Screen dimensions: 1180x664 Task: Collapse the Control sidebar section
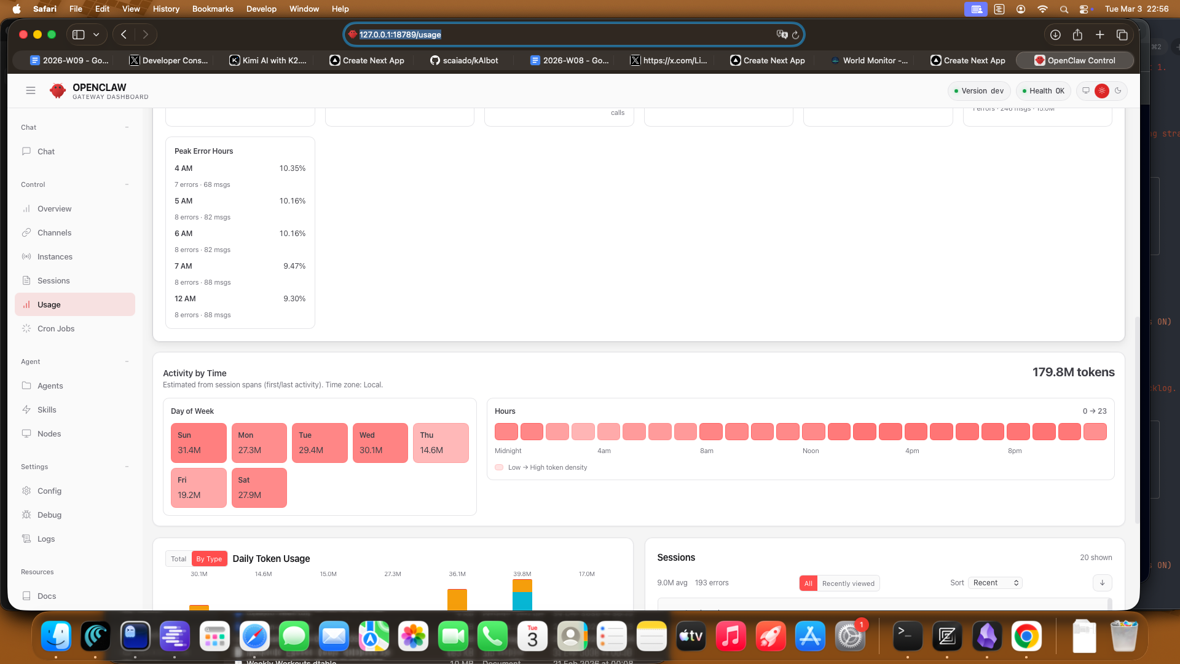point(127,184)
